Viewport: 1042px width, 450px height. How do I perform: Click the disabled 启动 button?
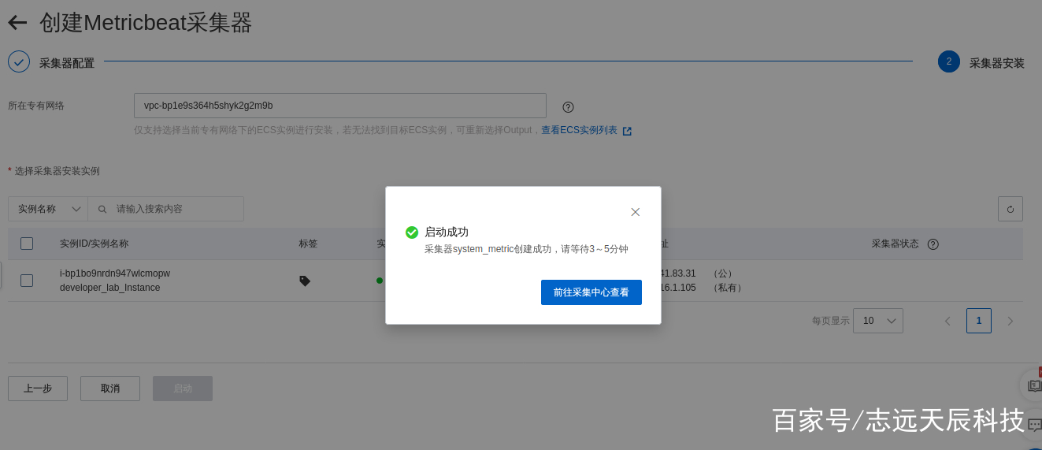tap(183, 389)
